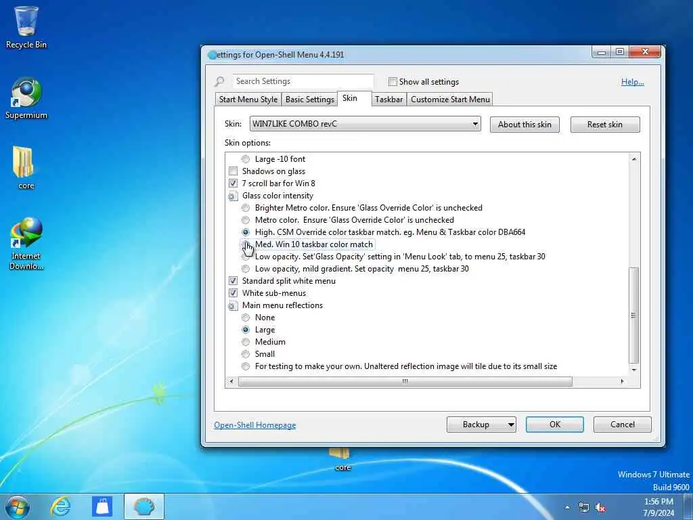
Task: Click About this skin button
Action: pos(524,125)
